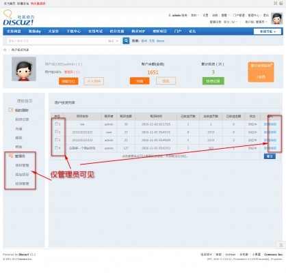Click the admin avatar thumbnail in header
Image resolution: width=286 pixels, height=273 pixels.
pyautogui.click(x=276, y=18)
